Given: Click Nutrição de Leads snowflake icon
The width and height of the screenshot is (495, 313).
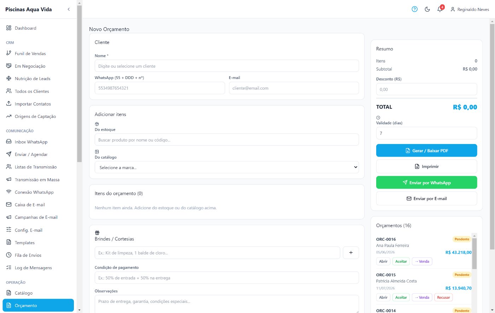Looking at the screenshot, I should point(9,78).
